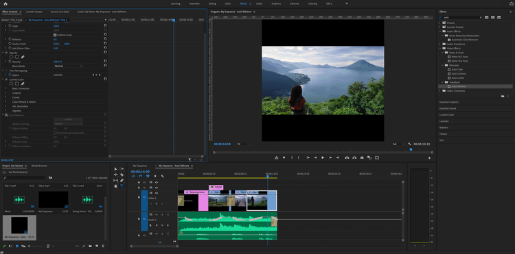Viewport: 515px width, 254px height.
Task: Open the Program monitor Button Editor plus
Action: pos(429,157)
